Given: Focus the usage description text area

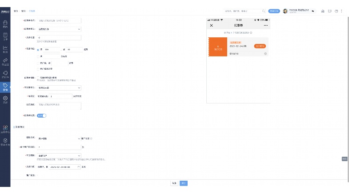Looking at the screenshot, I should 59,106.
